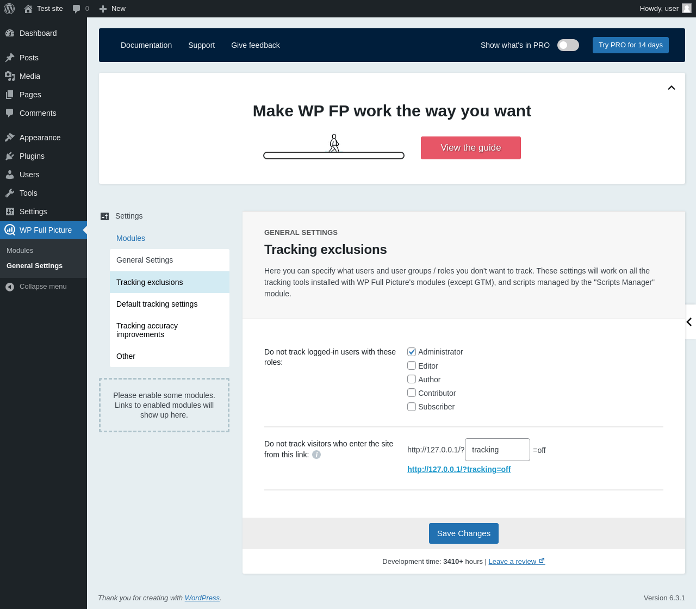Click the Users person icon

(x=10, y=175)
